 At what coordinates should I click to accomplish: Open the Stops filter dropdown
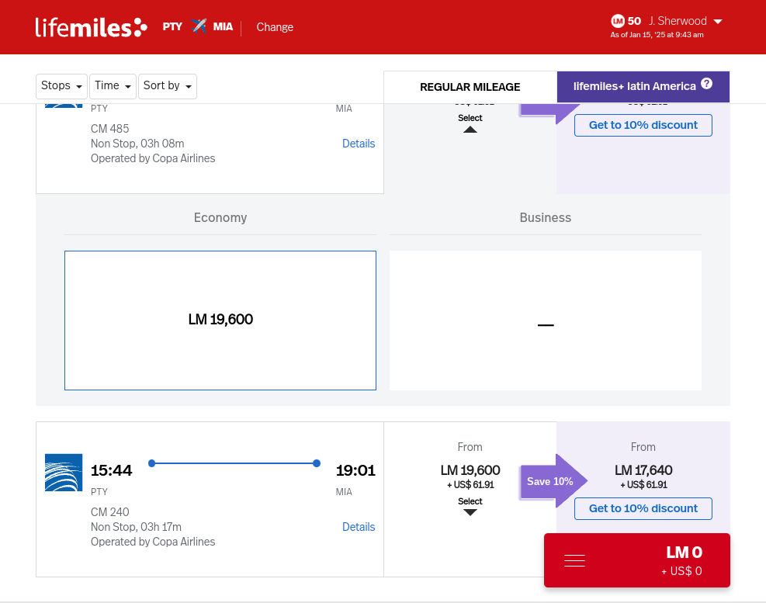[x=61, y=86]
